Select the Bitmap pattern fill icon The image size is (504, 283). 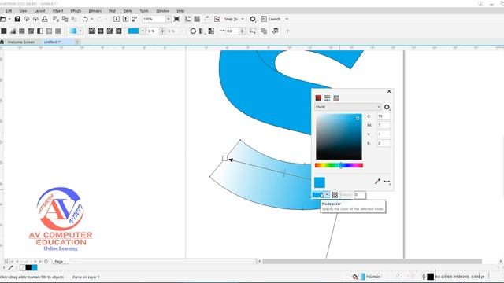[x=31, y=31]
